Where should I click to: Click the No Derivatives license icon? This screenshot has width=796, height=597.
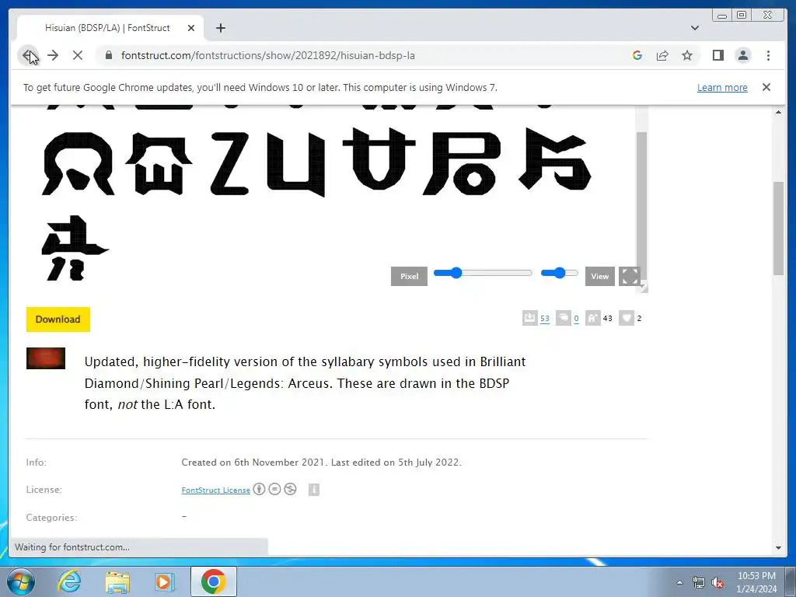click(x=274, y=489)
